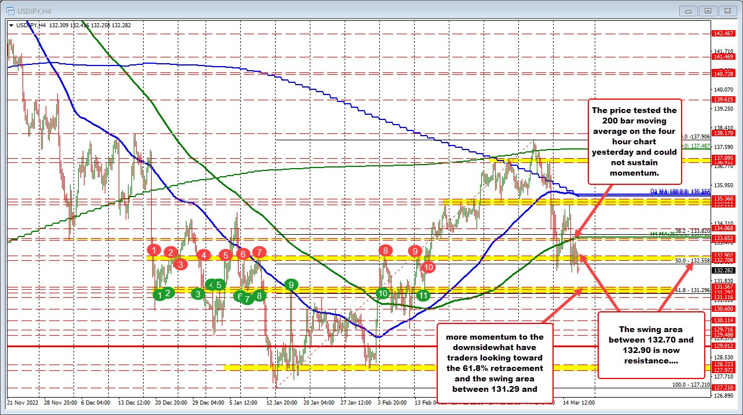Click the 128.223 red price label
The width and height of the screenshot is (743, 415).
pyautogui.click(x=722, y=364)
